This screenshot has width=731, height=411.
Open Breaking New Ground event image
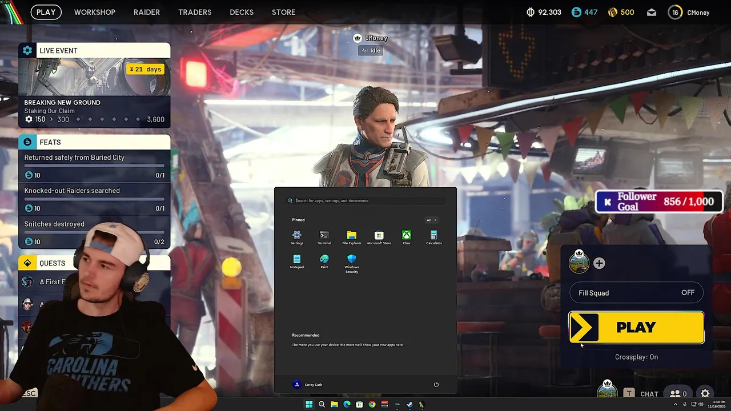pyautogui.click(x=94, y=76)
